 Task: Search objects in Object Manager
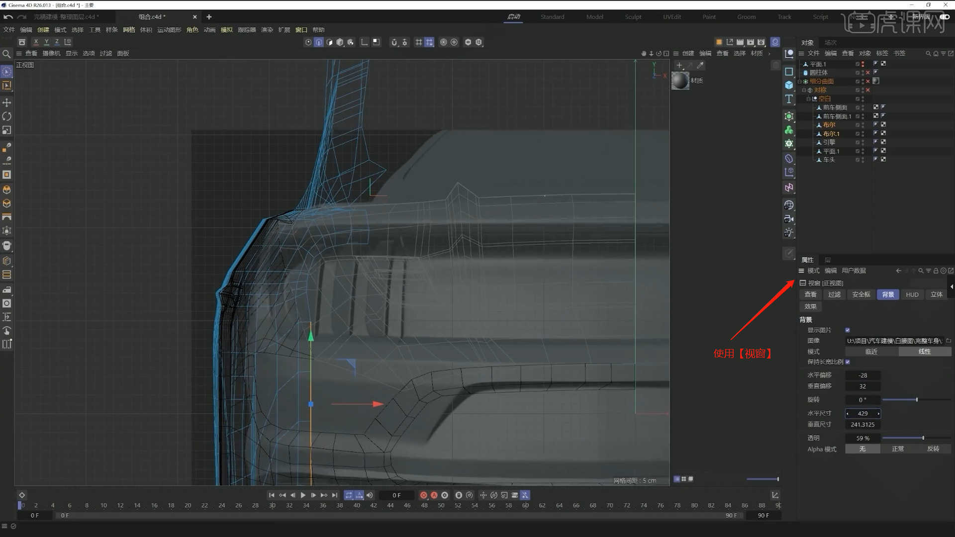point(928,53)
